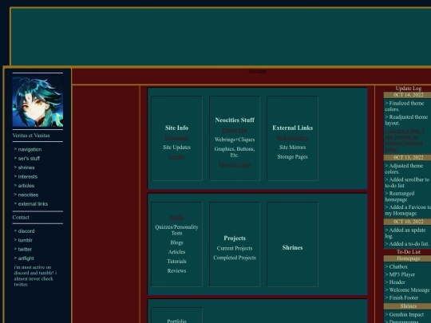Viewport: 431px width, 323px height.
Task: Open the Favorite Users link
Action: click(x=235, y=164)
